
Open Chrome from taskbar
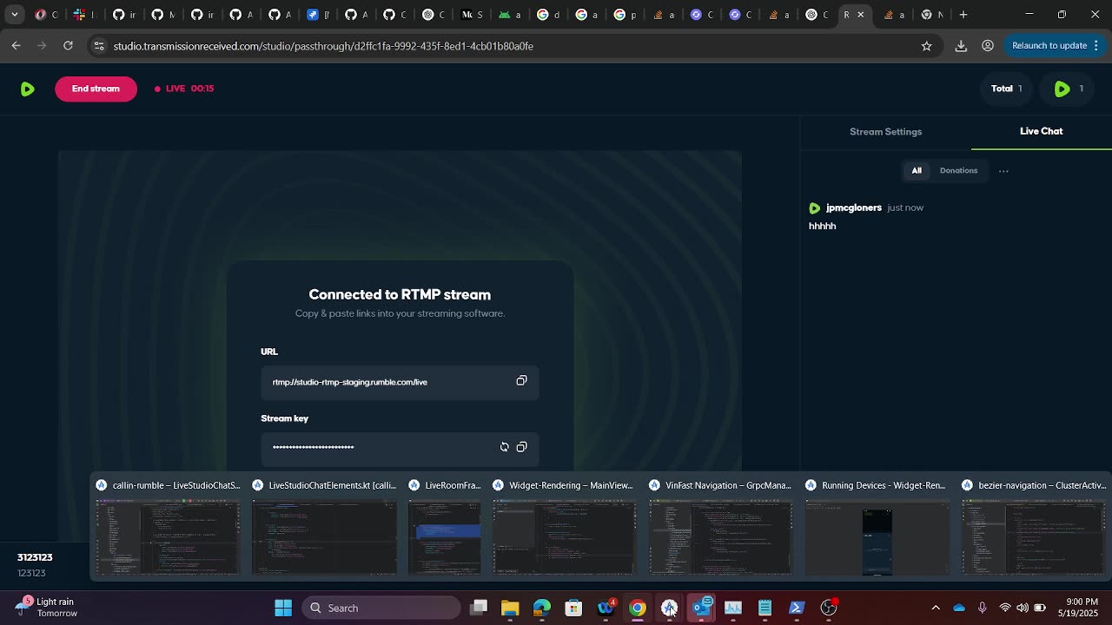pos(638,608)
